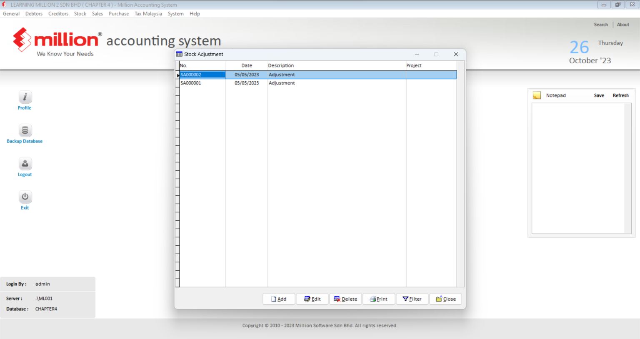Open the Debtors menu
This screenshot has height=339, width=640.
[x=34, y=14]
